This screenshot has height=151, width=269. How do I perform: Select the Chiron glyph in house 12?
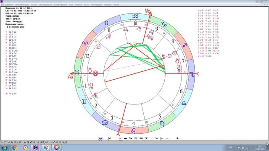click(99, 46)
